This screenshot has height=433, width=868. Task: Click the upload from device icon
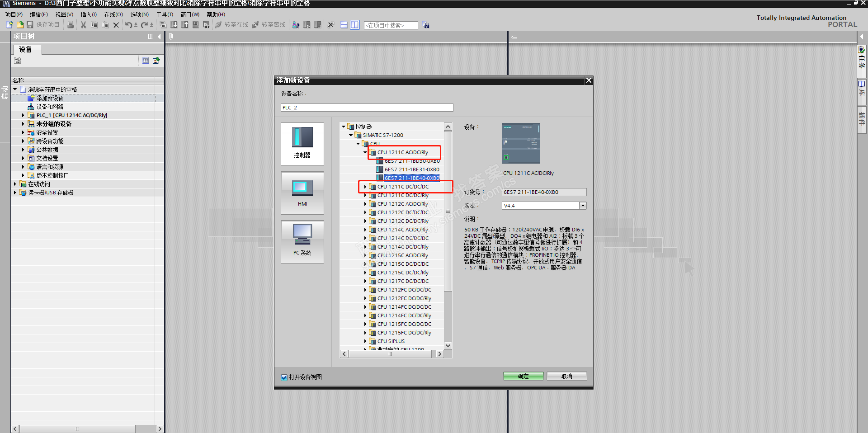coord(185,25)
